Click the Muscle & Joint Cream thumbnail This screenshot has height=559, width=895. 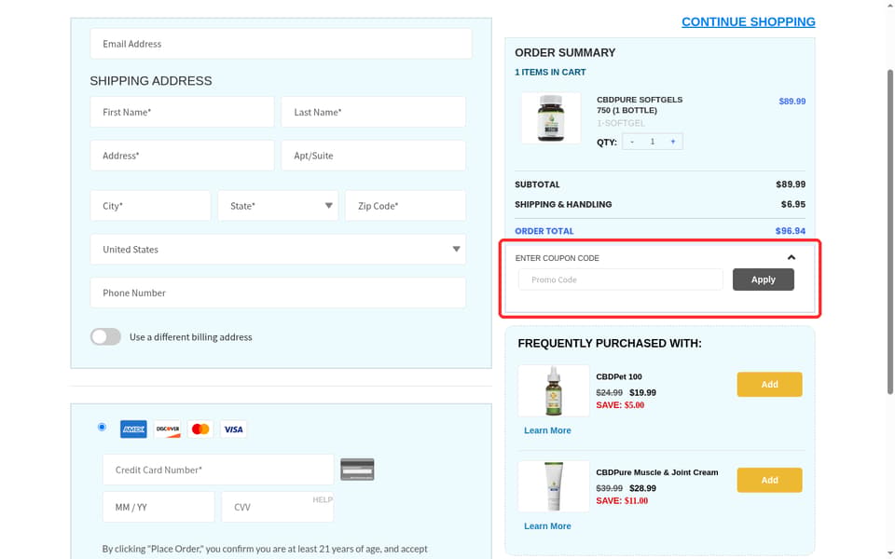554,486
